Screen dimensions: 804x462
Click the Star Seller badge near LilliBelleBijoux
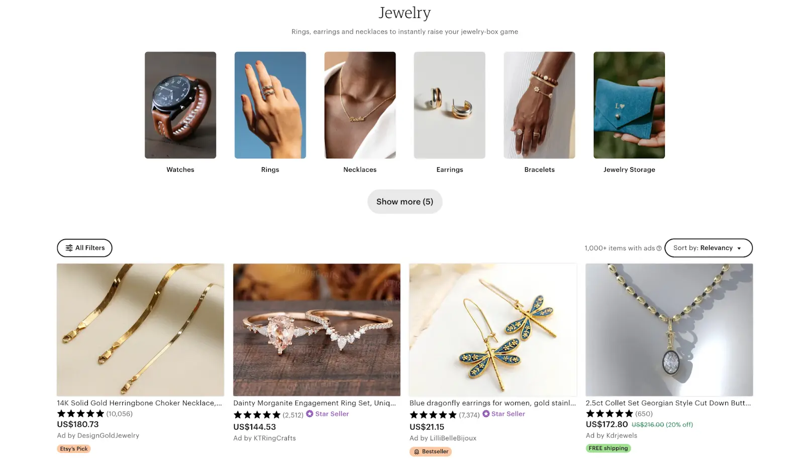[x=504, y=414]
